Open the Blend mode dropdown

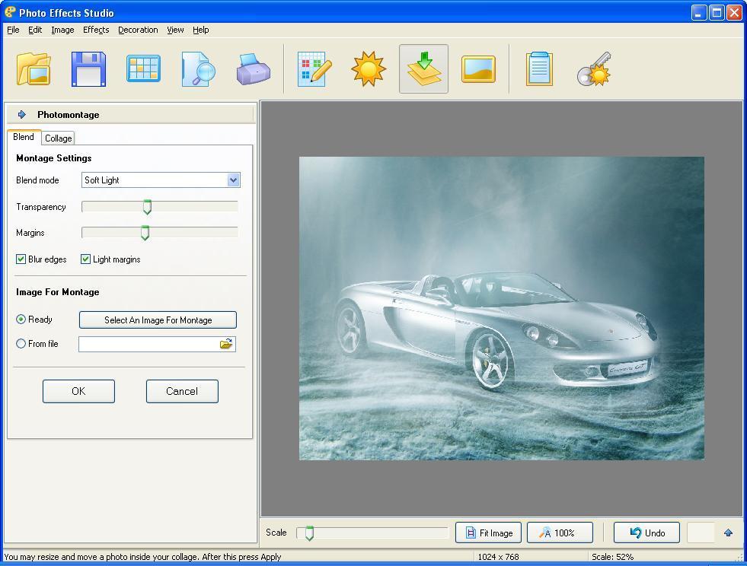click(233, 180)
